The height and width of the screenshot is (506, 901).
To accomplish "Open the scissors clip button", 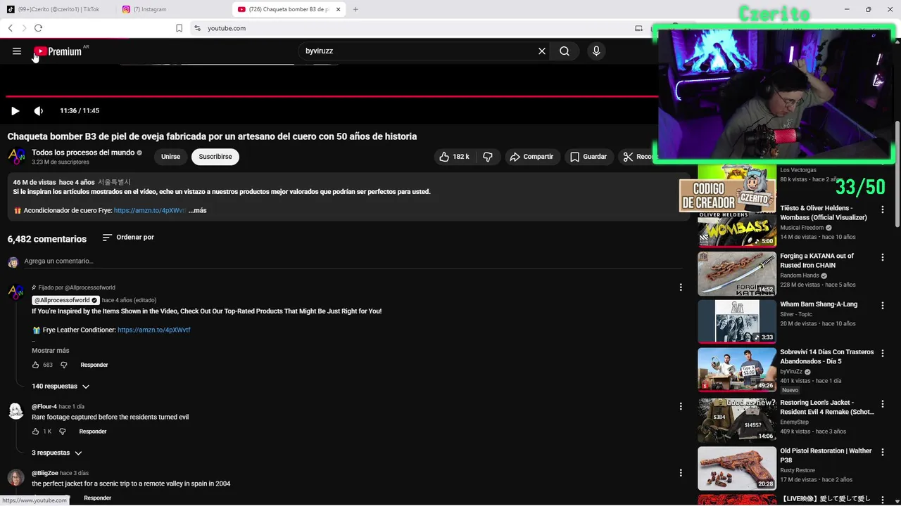I will [636, 157].
